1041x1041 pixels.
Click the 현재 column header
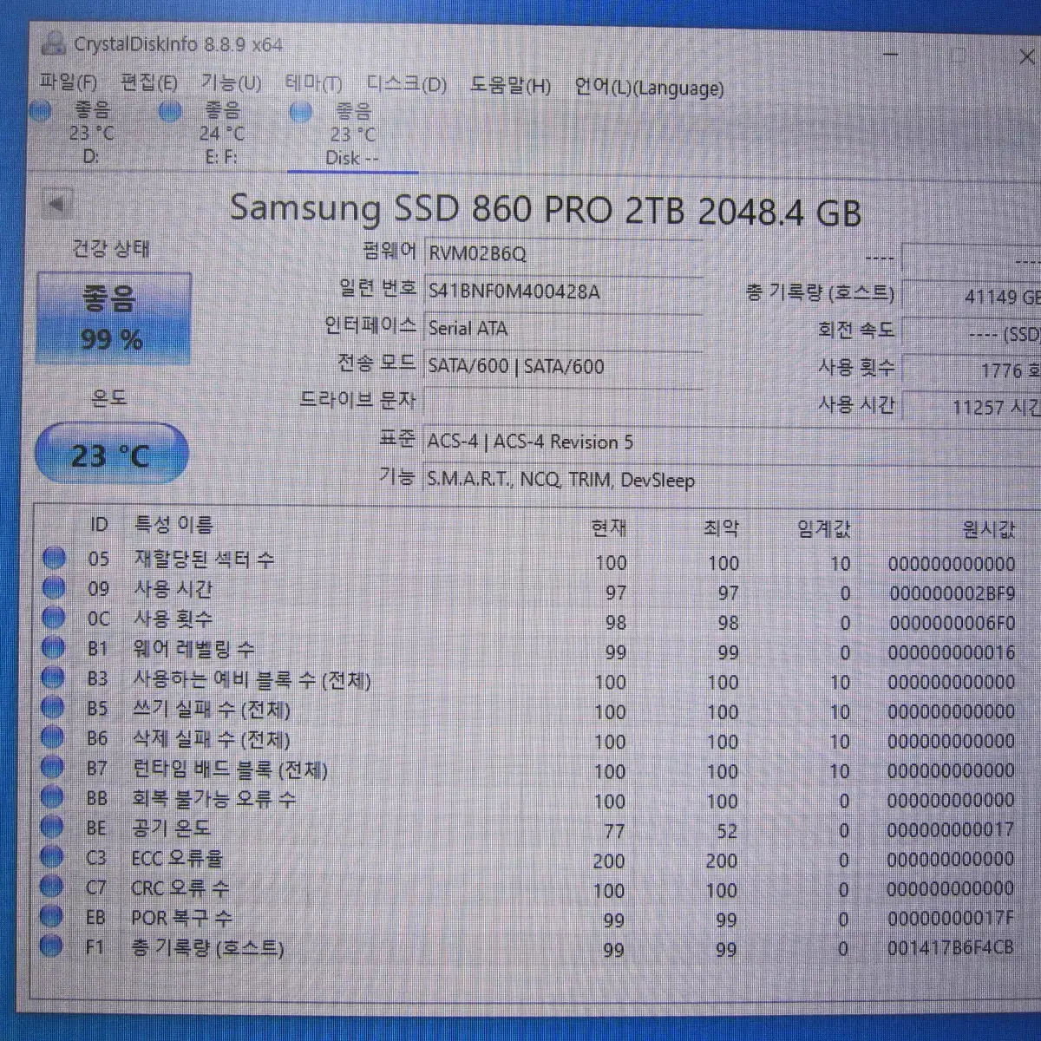pos(608,527)
